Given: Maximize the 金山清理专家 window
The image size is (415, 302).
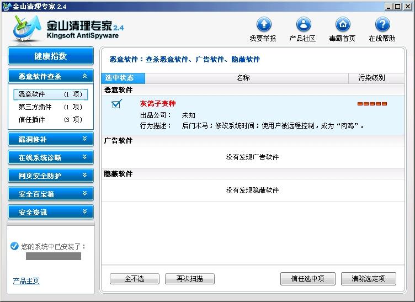Looking at the screenshot, I should tap(398, 7).
